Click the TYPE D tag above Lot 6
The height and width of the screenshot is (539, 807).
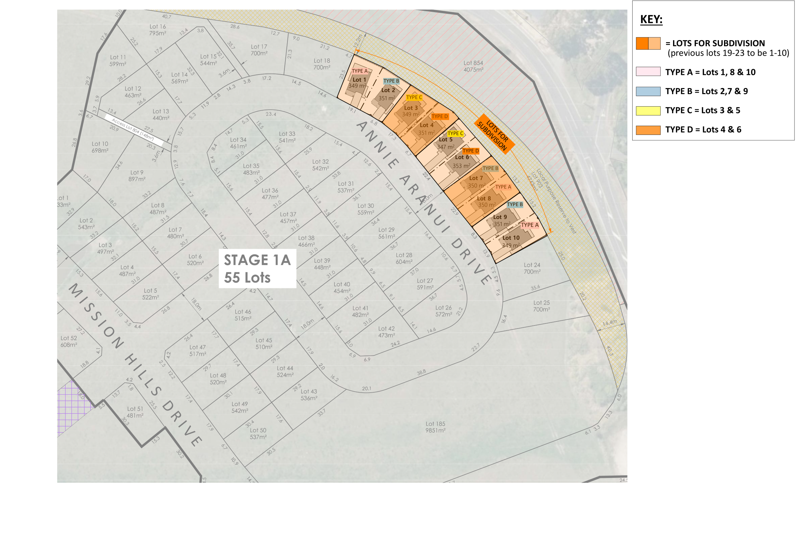470,150
